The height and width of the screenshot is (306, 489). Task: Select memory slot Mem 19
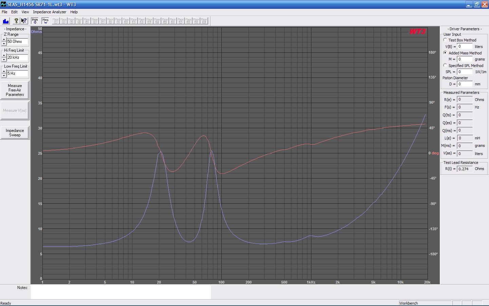196,21
